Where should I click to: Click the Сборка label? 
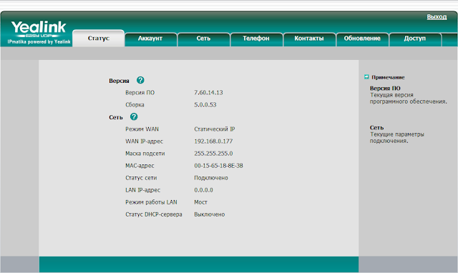tap(135, 105)
